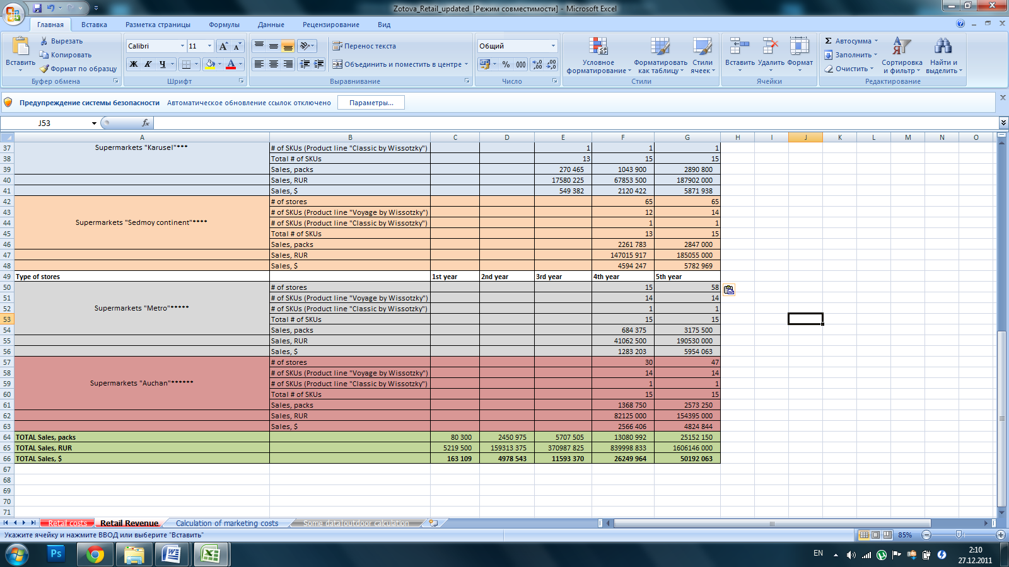
Task: Open Excel help question mark
Action: pos(960,24)
